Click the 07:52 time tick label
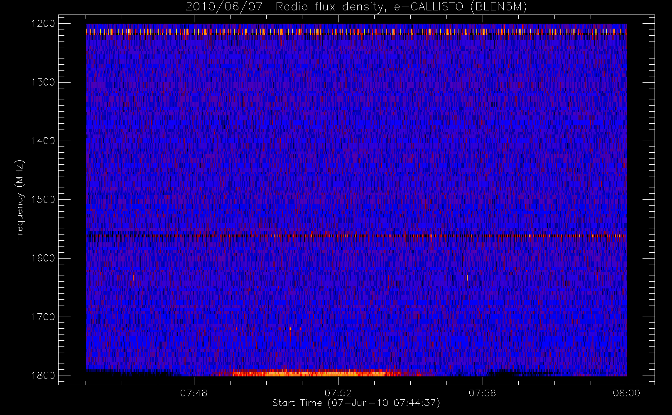 [x=338, y=393]
